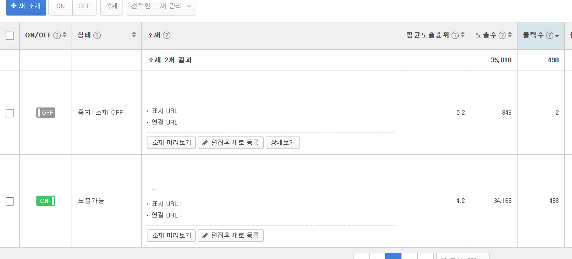Sort the 상태 column using its arrows
572x259 pixels.
point(134,35)
